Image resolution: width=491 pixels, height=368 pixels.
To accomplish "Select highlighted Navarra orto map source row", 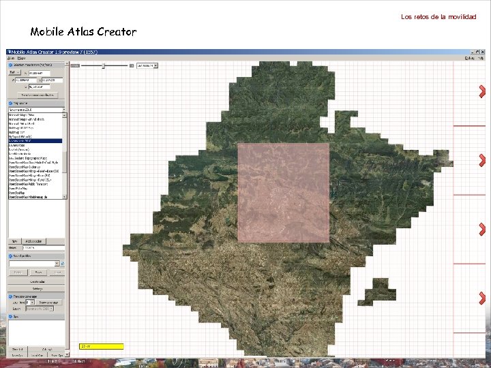I will point(35,141).
